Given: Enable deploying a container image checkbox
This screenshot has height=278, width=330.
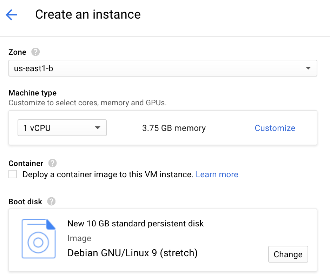Looking at the screenshot, I should click(13, 174).
